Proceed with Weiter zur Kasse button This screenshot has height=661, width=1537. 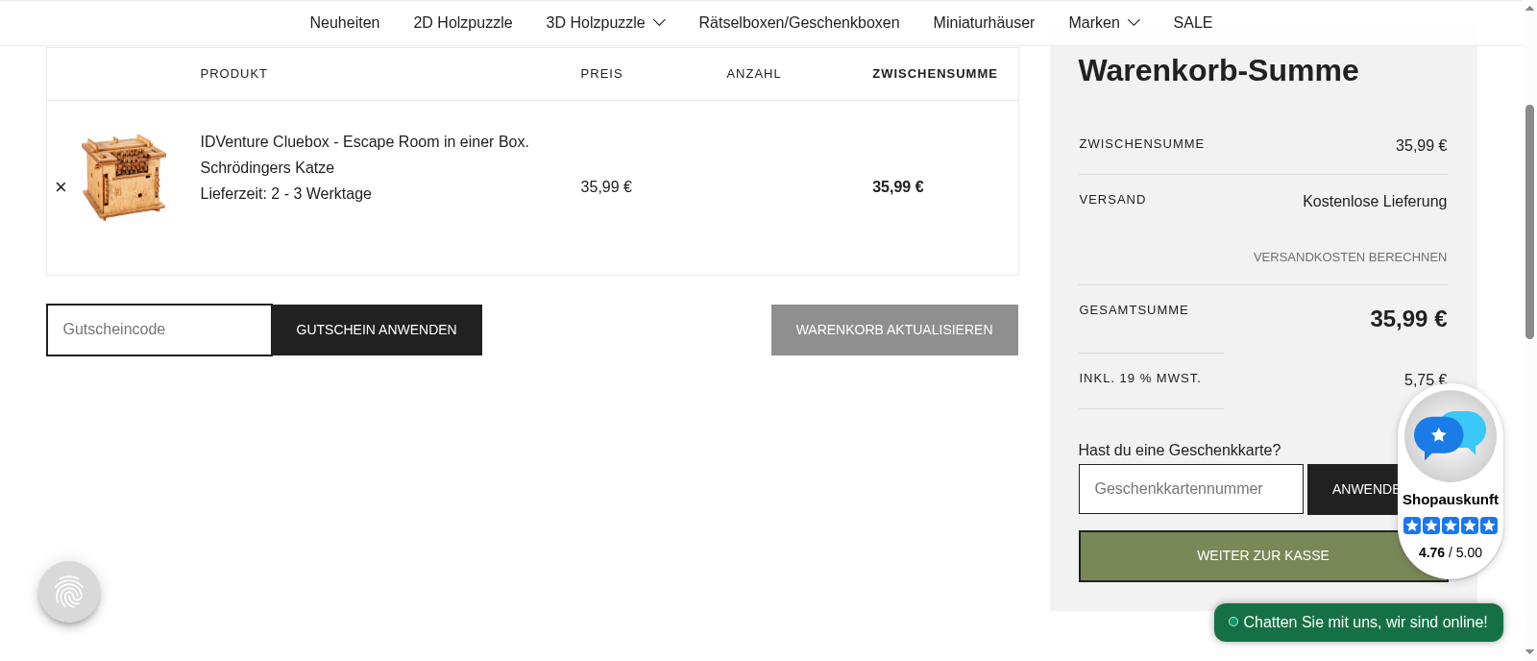pyautogui.click(x=1263, y=555)
